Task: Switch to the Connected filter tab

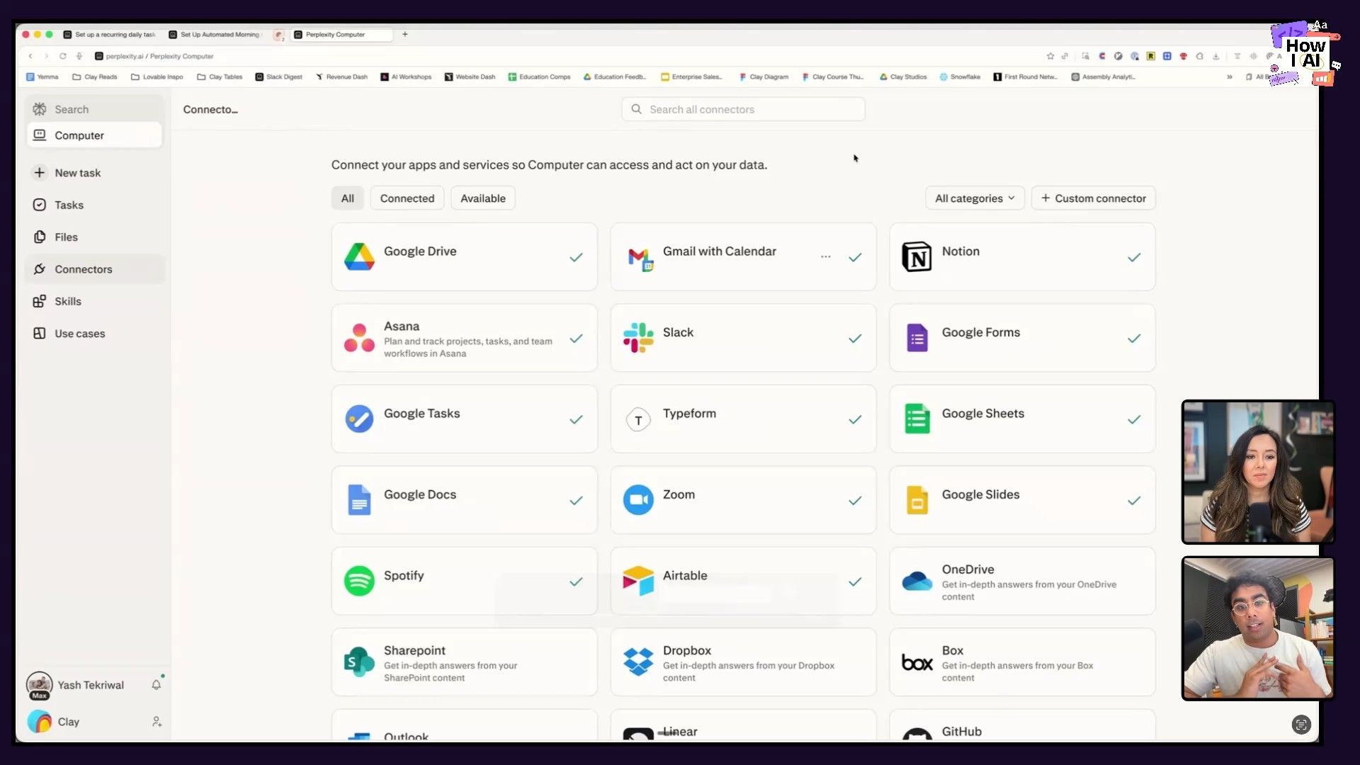Action: 407,198
